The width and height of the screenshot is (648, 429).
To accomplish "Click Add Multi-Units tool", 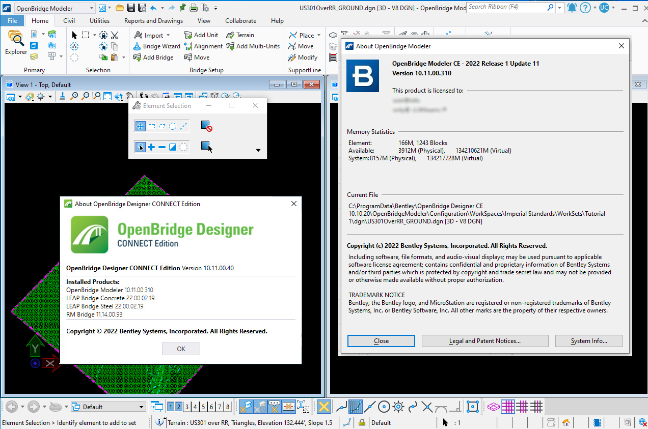I will (x=253, y=46).
